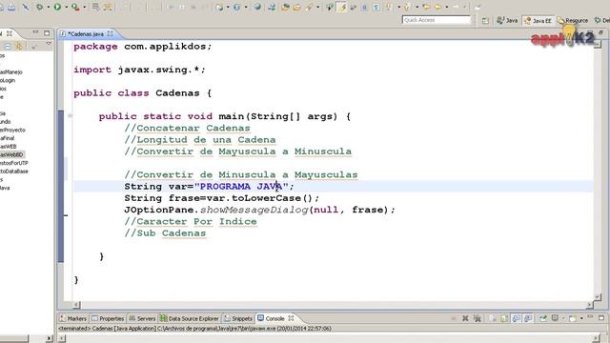Open the Snippets view tab
Viewport: 610px width, 343px height.
(238, 318)
